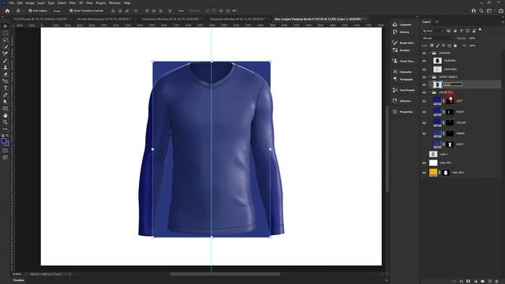Click the Home icon in options bar

[7, 10]
